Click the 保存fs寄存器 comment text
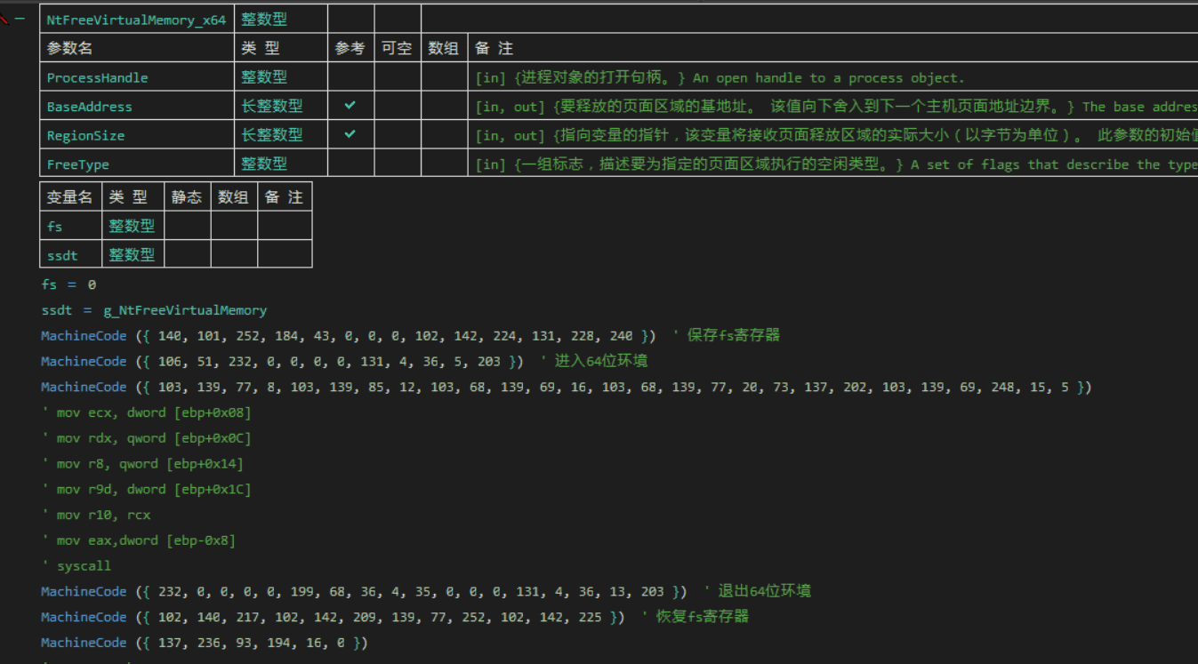This screenshot has width=1198, height=664. pos(733,335)
